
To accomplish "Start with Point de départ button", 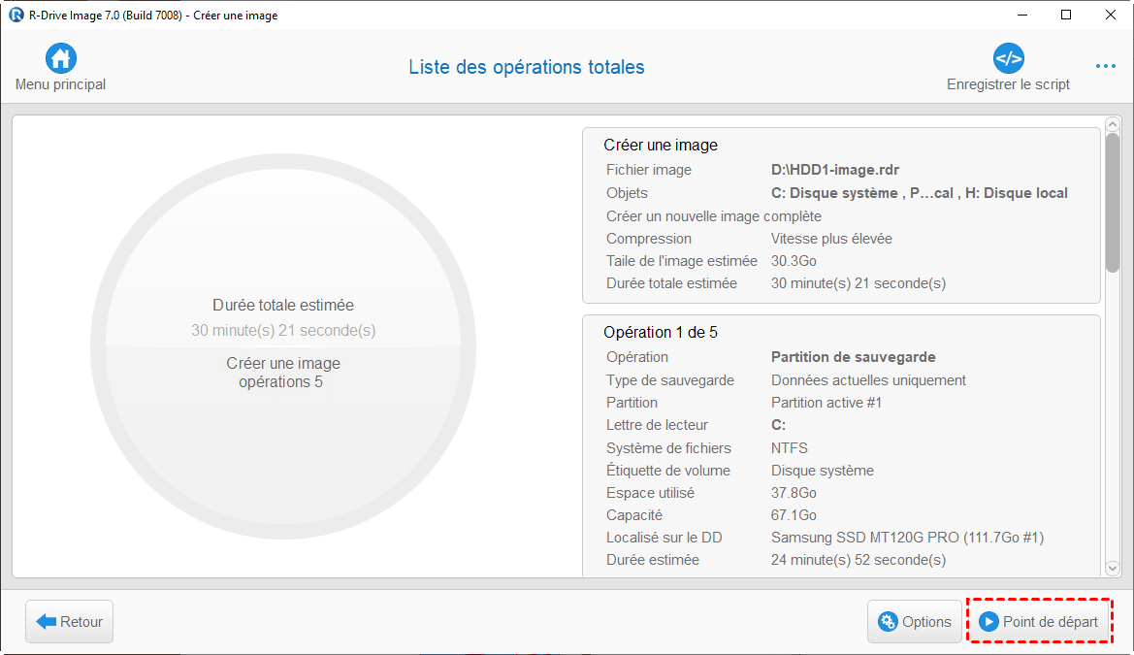I will coord(1039,622).
